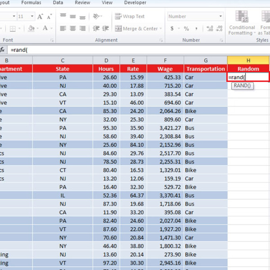Select column C header
The image size is (270, 270).
[63, 60]
